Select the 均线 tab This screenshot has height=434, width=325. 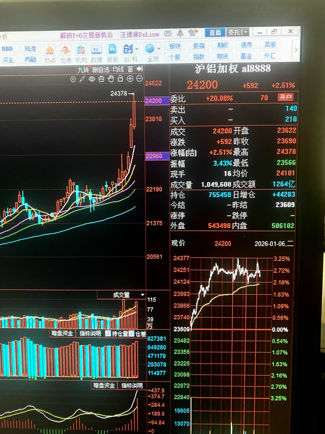coord(118,69)
